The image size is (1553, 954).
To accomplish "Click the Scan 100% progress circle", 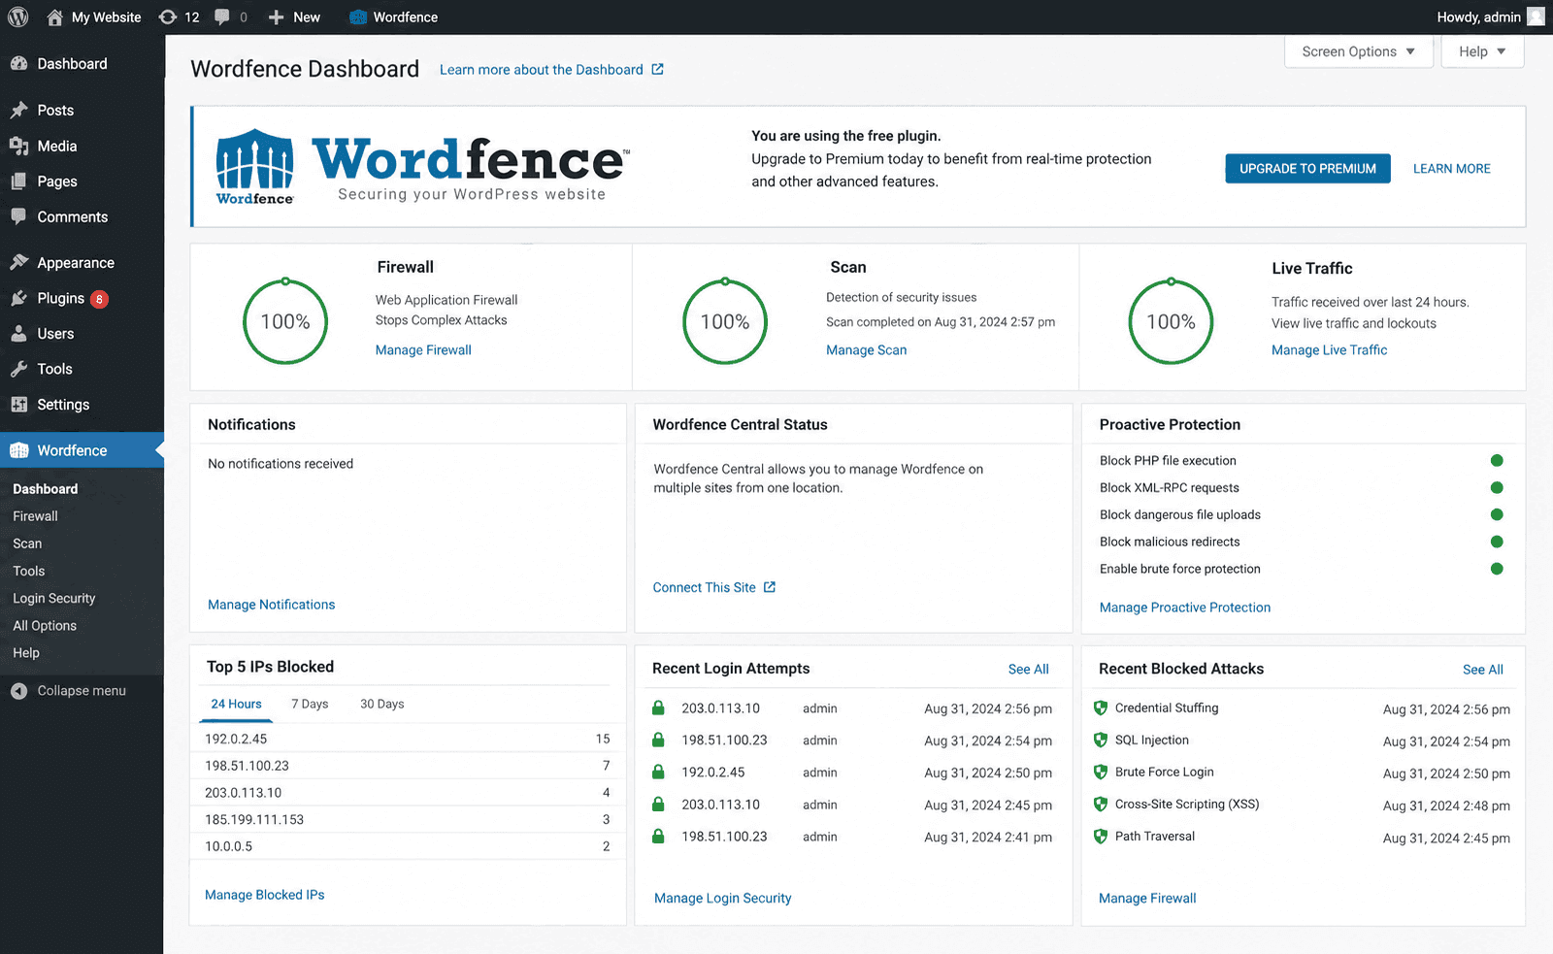I will click(x=725, y=321).
